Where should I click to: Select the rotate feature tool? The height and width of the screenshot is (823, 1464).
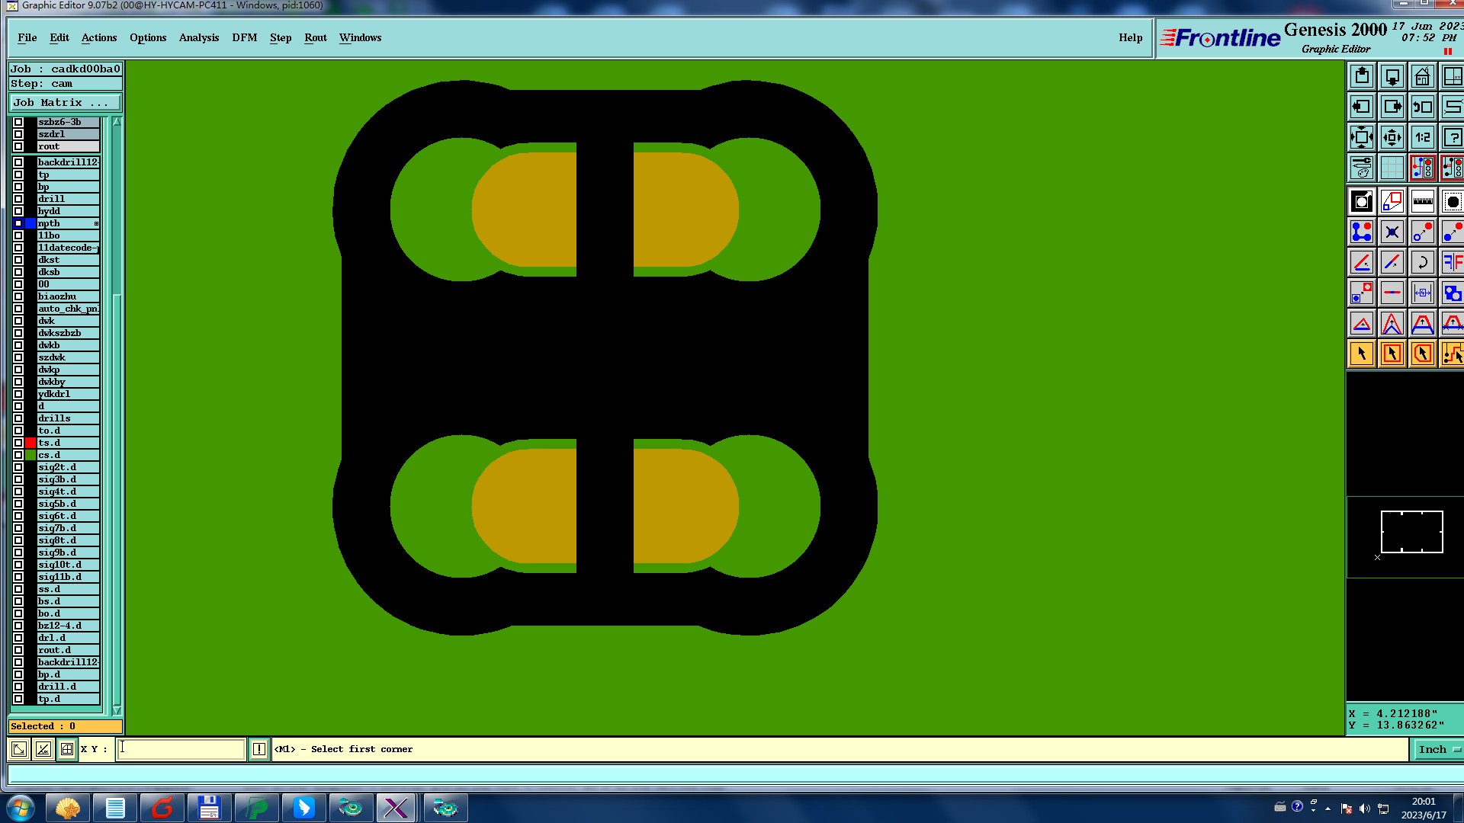pos(1422,263)
